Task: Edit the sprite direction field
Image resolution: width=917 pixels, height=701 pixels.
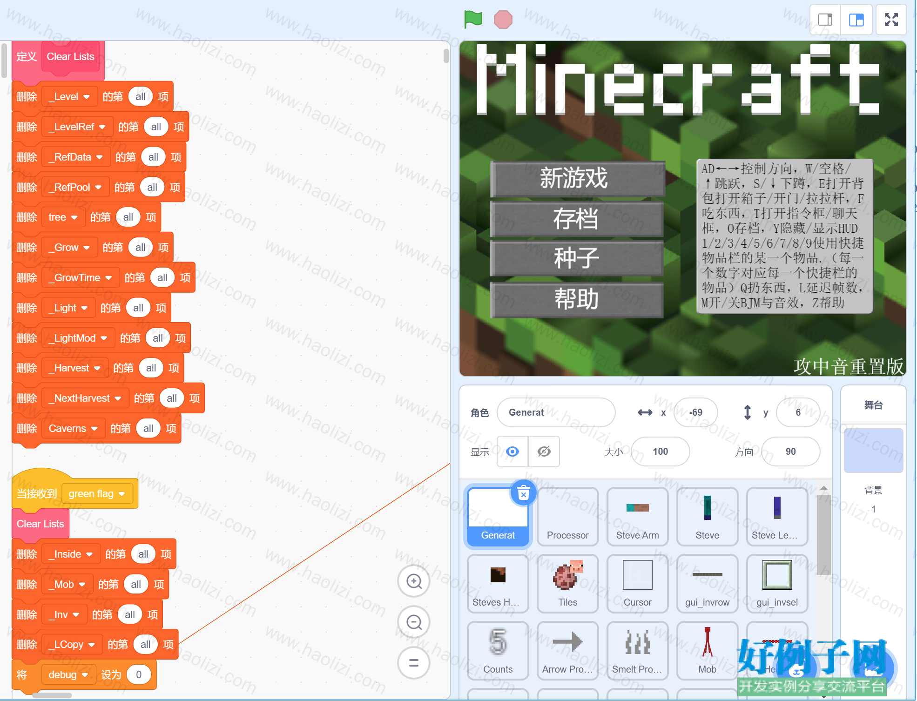Action: 790,452
